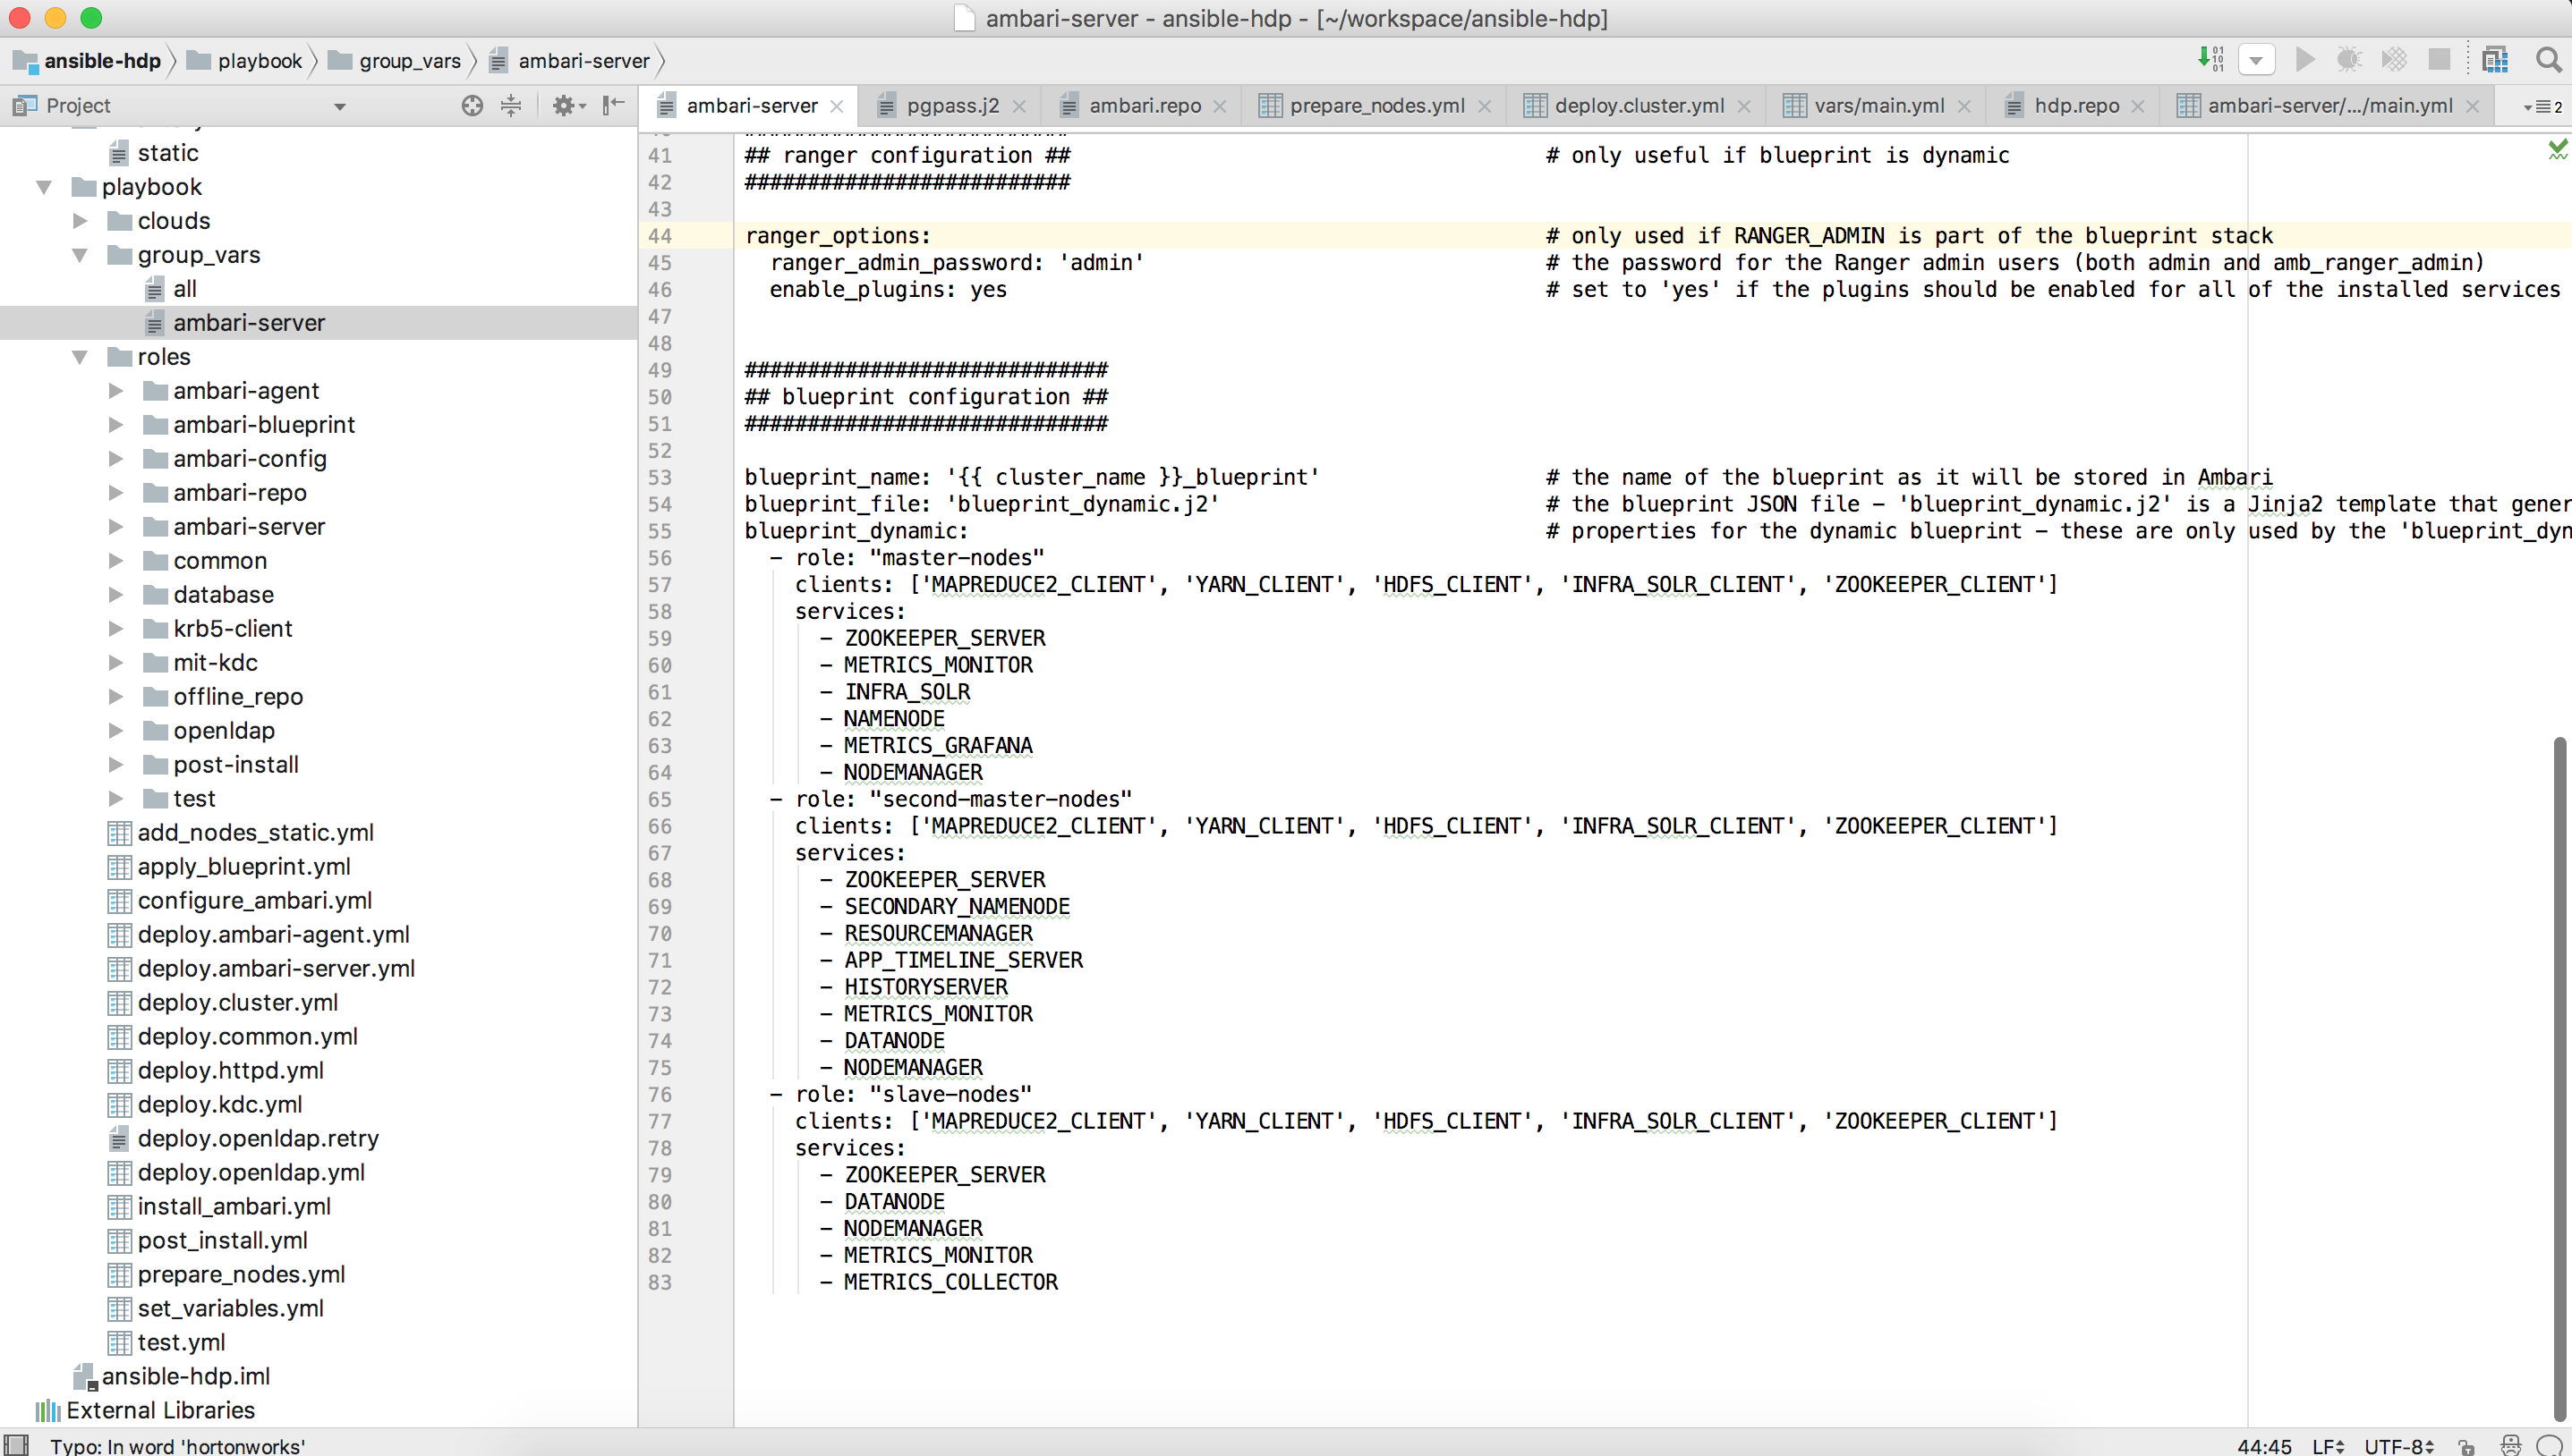Click the group_vars breadcrumb
This screenshot has height=1456, width=2572.
[410, 61]
